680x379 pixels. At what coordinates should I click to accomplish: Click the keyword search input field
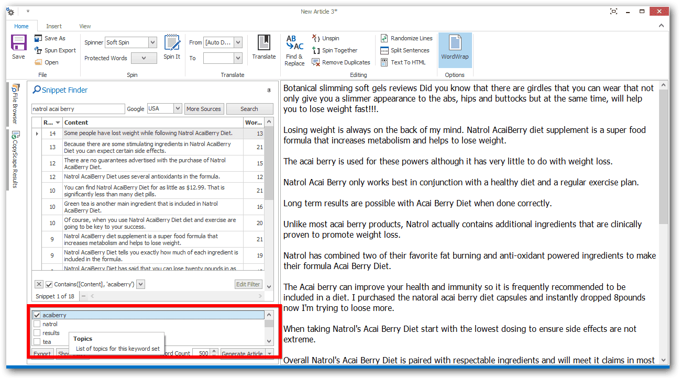[x=78, y=109]
